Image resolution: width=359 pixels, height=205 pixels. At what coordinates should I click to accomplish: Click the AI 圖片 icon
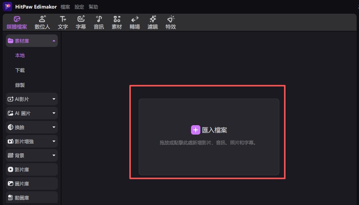(10, 113)
